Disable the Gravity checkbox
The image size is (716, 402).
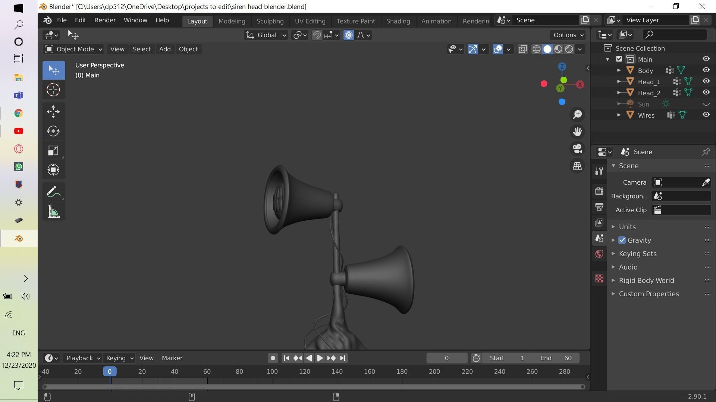click(x=622, y=240)
